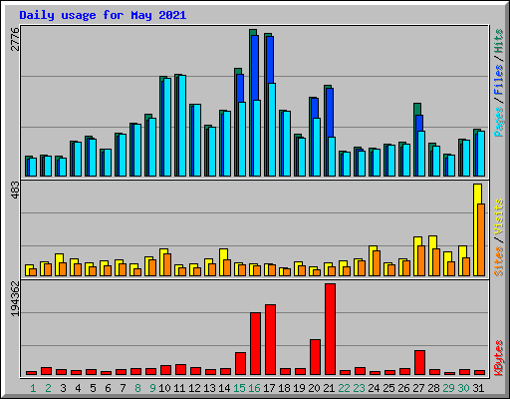
Task: Click day 22 on the x-axis
Action: [344, 388]
